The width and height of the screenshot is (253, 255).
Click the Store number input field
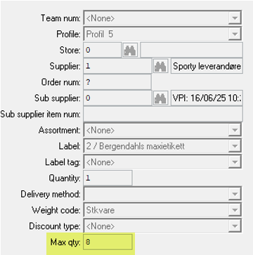pos(102,50)
